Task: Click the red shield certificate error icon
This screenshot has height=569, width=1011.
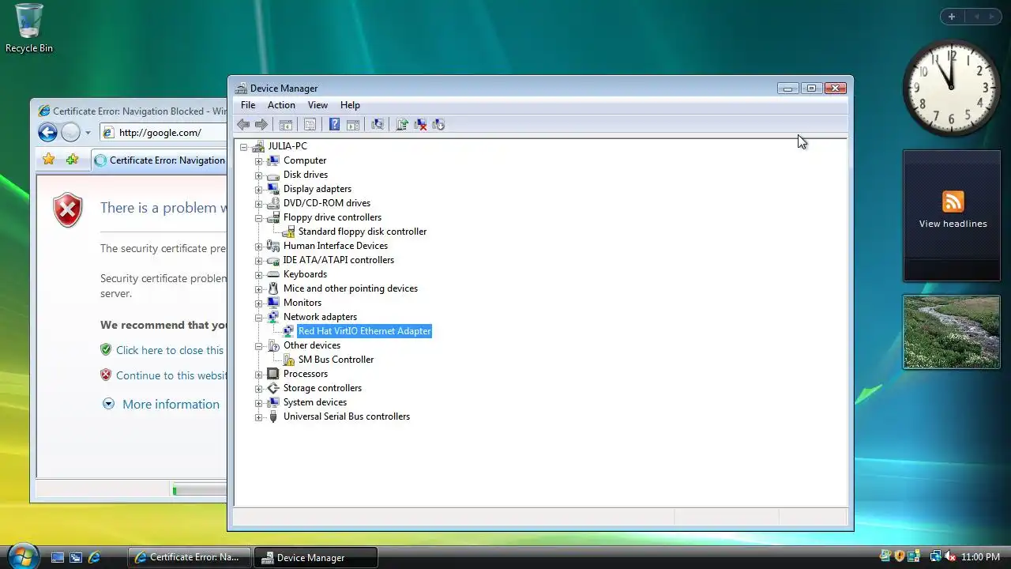Action: 68,211
